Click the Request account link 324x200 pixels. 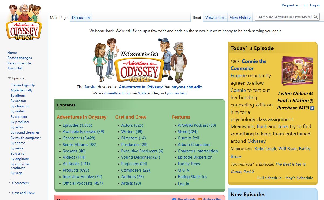[295, 5]
